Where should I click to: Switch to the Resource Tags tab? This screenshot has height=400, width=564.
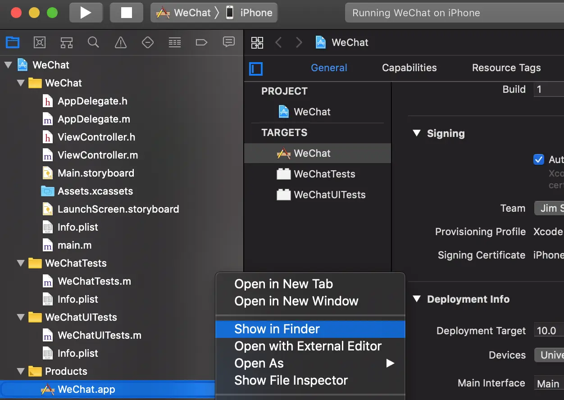[506, 68]
